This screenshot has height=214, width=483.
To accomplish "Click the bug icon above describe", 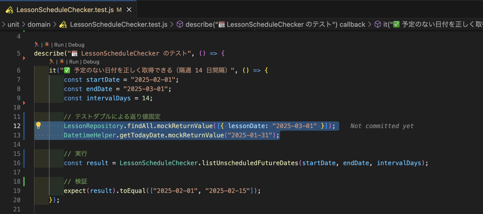I will 47,45.
